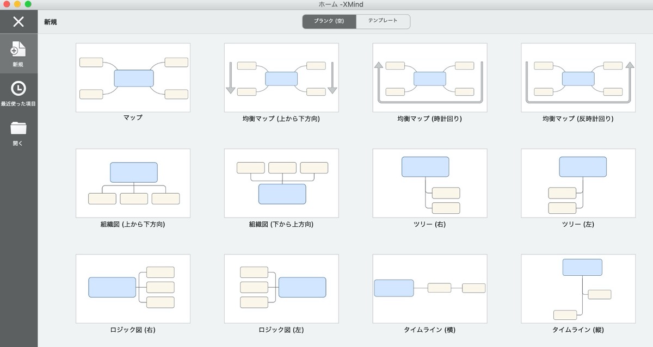Minimize the XMind window with yellow button
This screenshot has height=347, width=653.
click(x=17, y=4)
